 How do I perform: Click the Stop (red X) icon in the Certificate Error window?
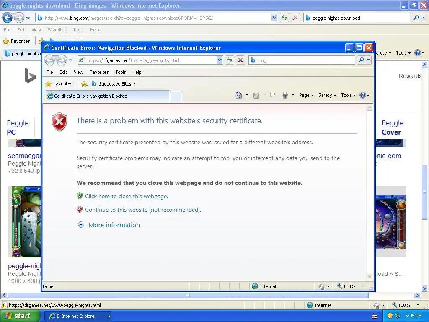[240, 60]
